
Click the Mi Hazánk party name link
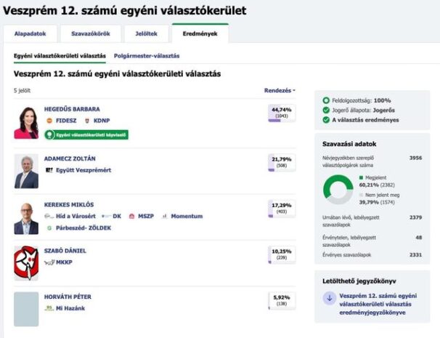tap(70, 308)
